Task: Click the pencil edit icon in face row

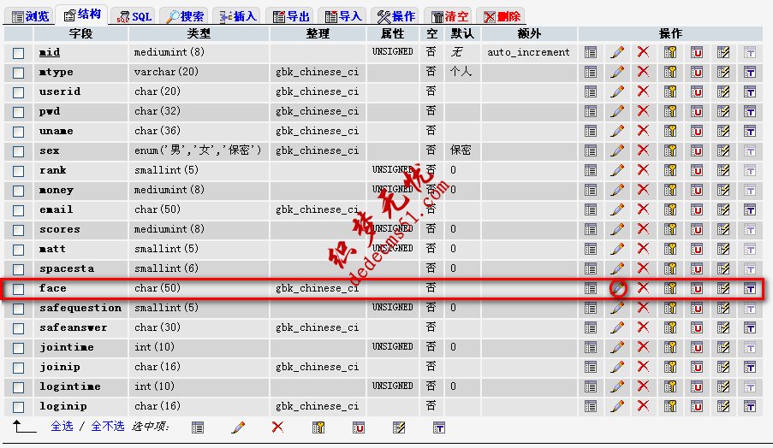Action: [617, 288]
